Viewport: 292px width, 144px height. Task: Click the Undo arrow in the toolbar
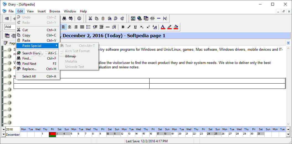pos(116,18)
